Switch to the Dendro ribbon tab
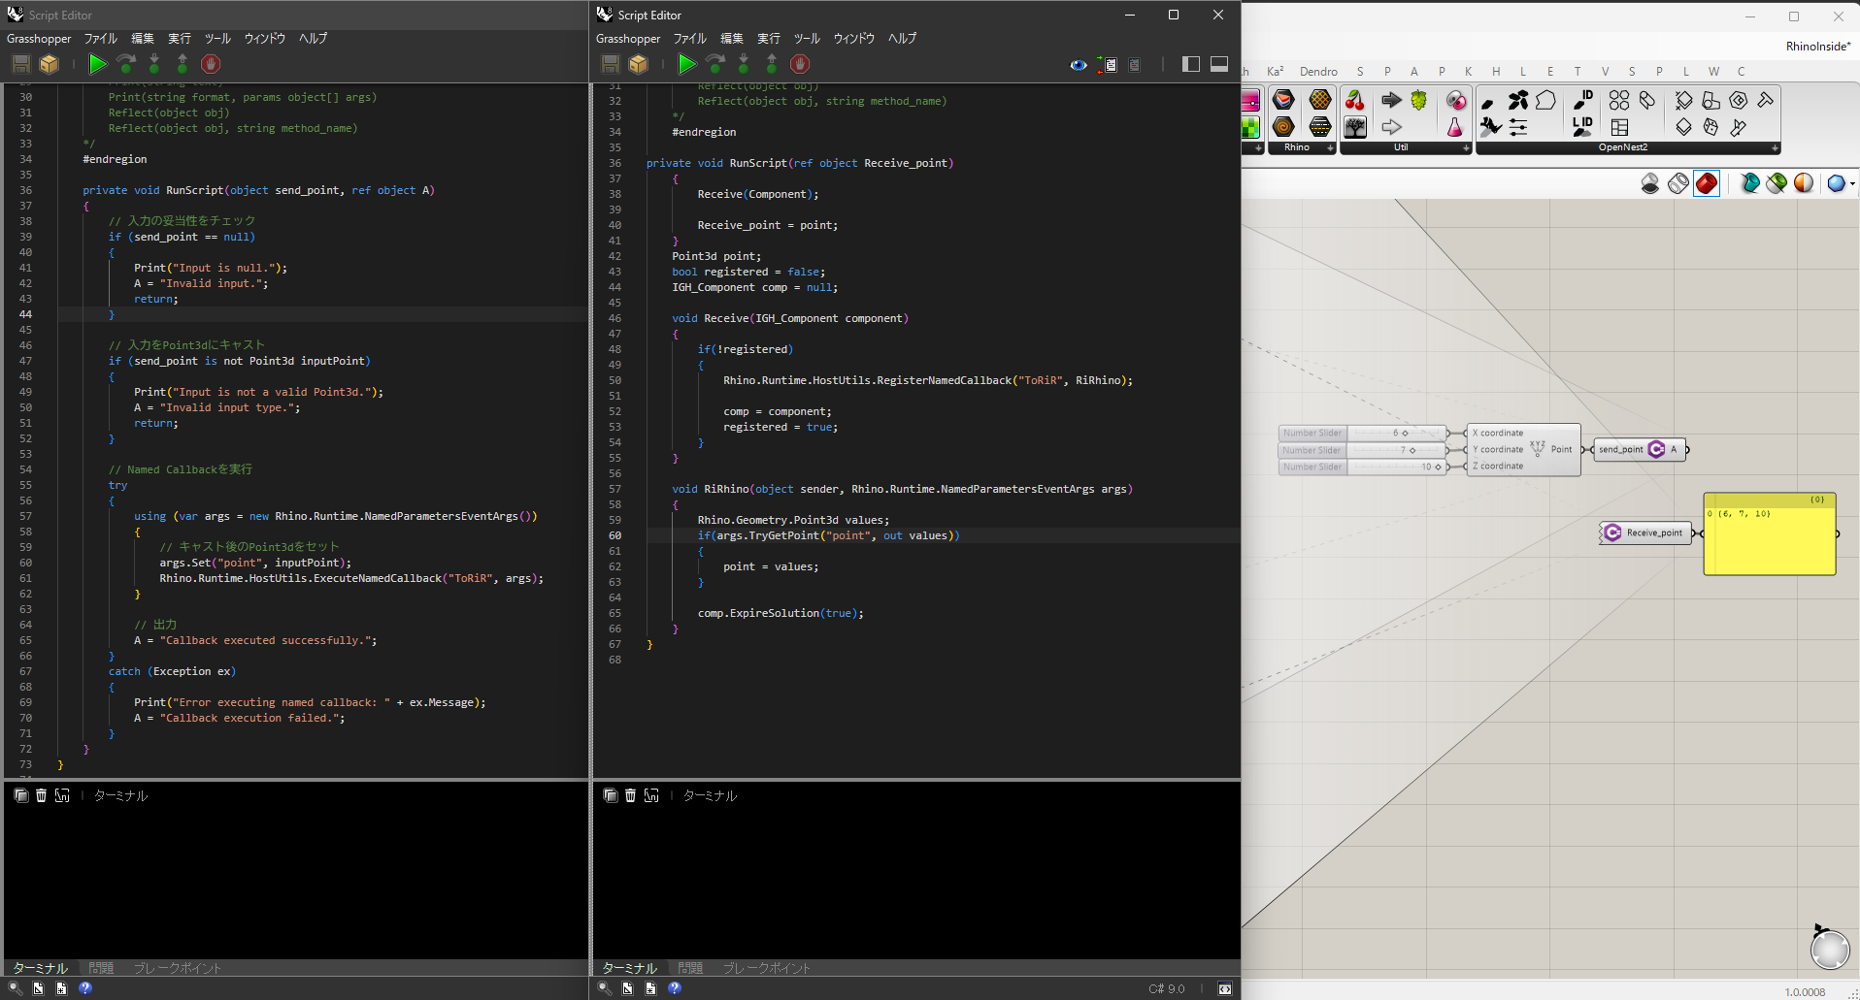Viewport: 1860px width, 1000px height. click(1317, 72)
